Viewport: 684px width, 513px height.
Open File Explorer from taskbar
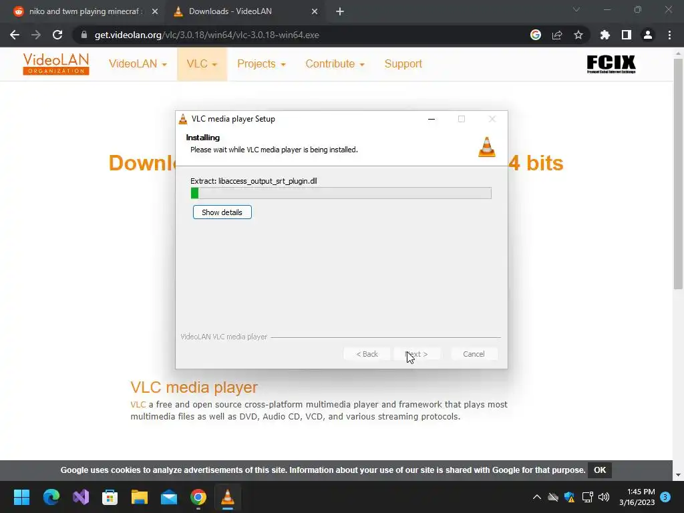(140, 497)
